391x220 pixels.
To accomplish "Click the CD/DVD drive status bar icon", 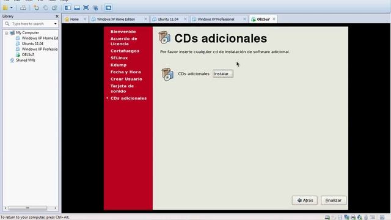I will pos(334,218).
